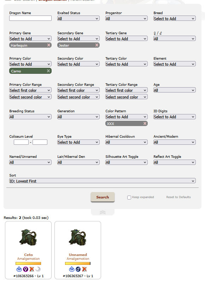Open Ceto's dragon thumbnail image
Viewport: 205px width, 286px height.
point(28,237)
